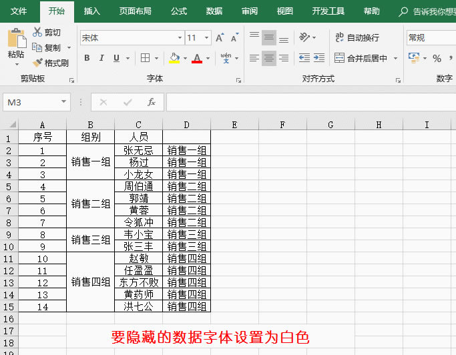Expand the Copy dropdown arrow
Screen dimensions: 456x355
coord(69,47)
